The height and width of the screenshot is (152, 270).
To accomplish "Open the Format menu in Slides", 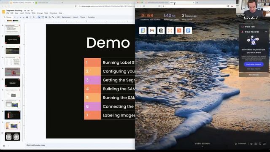I will click(x=28, y=13).
